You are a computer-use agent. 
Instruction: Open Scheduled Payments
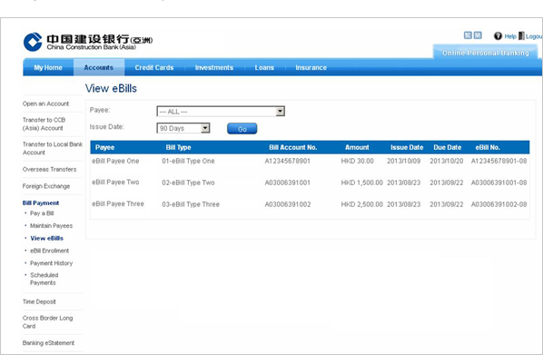(44, 279)
